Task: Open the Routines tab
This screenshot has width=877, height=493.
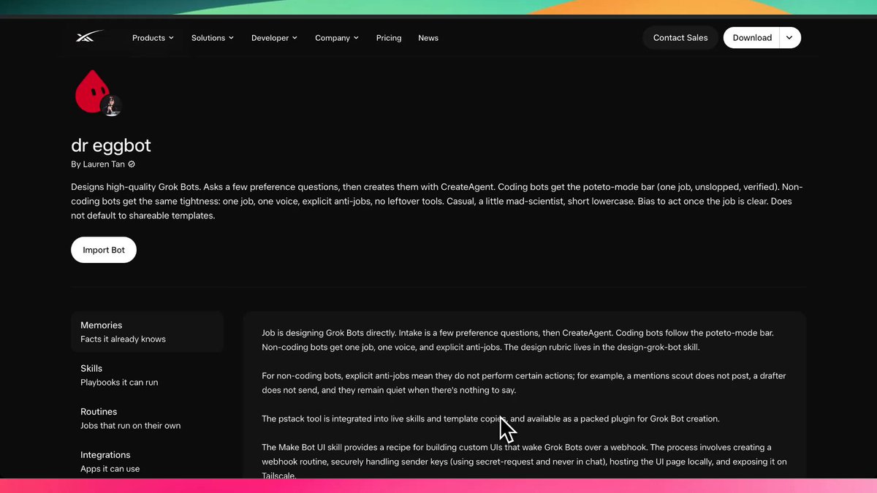Action: (x=147, y=418)
